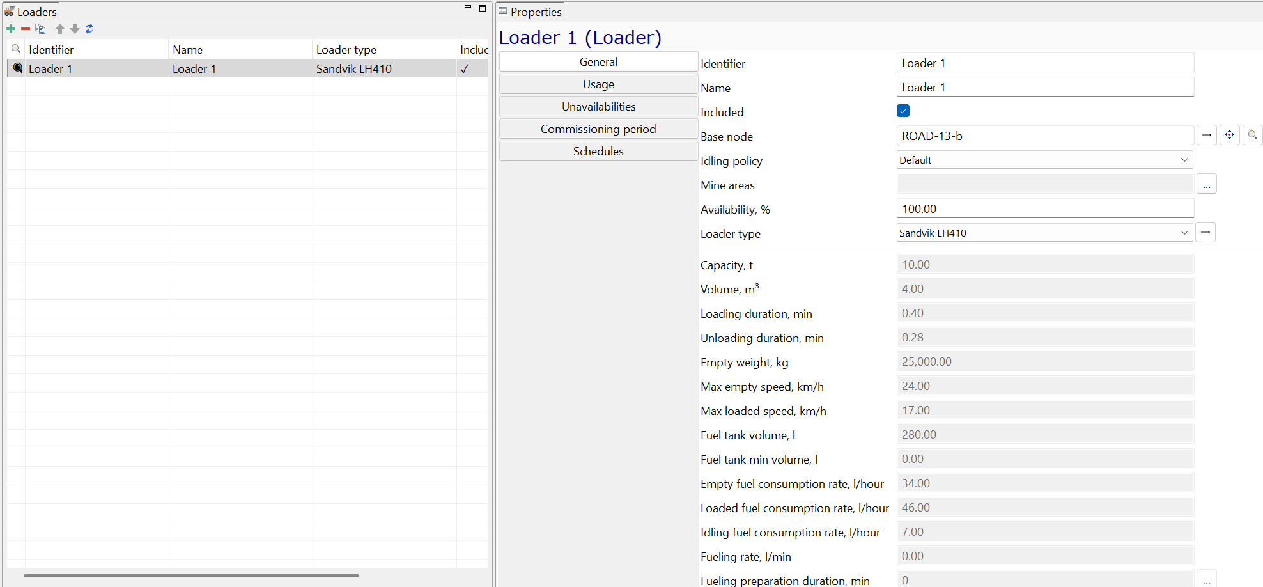
Task: Open the Schedules section
Action: (598, 151)
